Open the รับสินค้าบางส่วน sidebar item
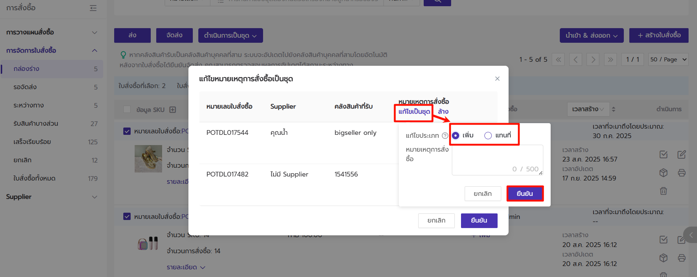 click(52, 124)
